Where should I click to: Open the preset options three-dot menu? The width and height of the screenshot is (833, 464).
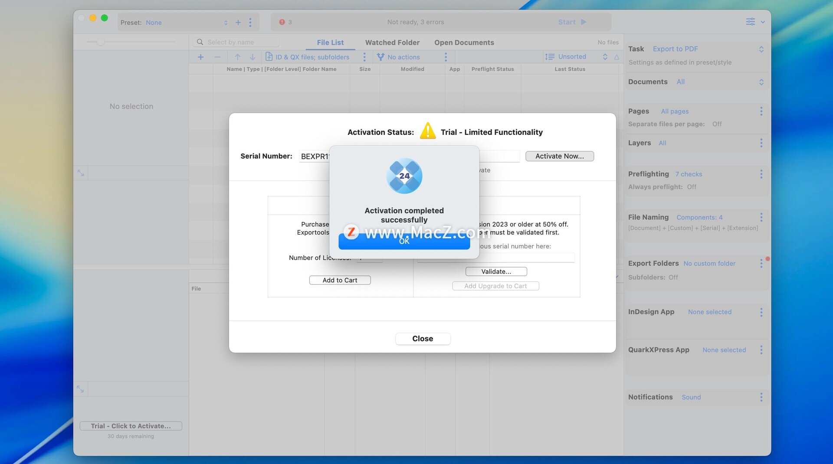coord(250,23)
